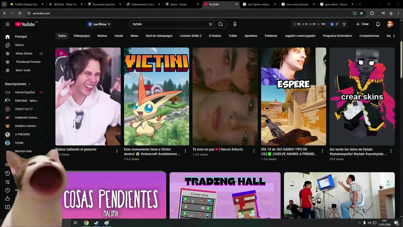The width and height of the screenshot is (403, 227).
Task: Clear the search box with the X icon
Action: [x=211, y=24]
